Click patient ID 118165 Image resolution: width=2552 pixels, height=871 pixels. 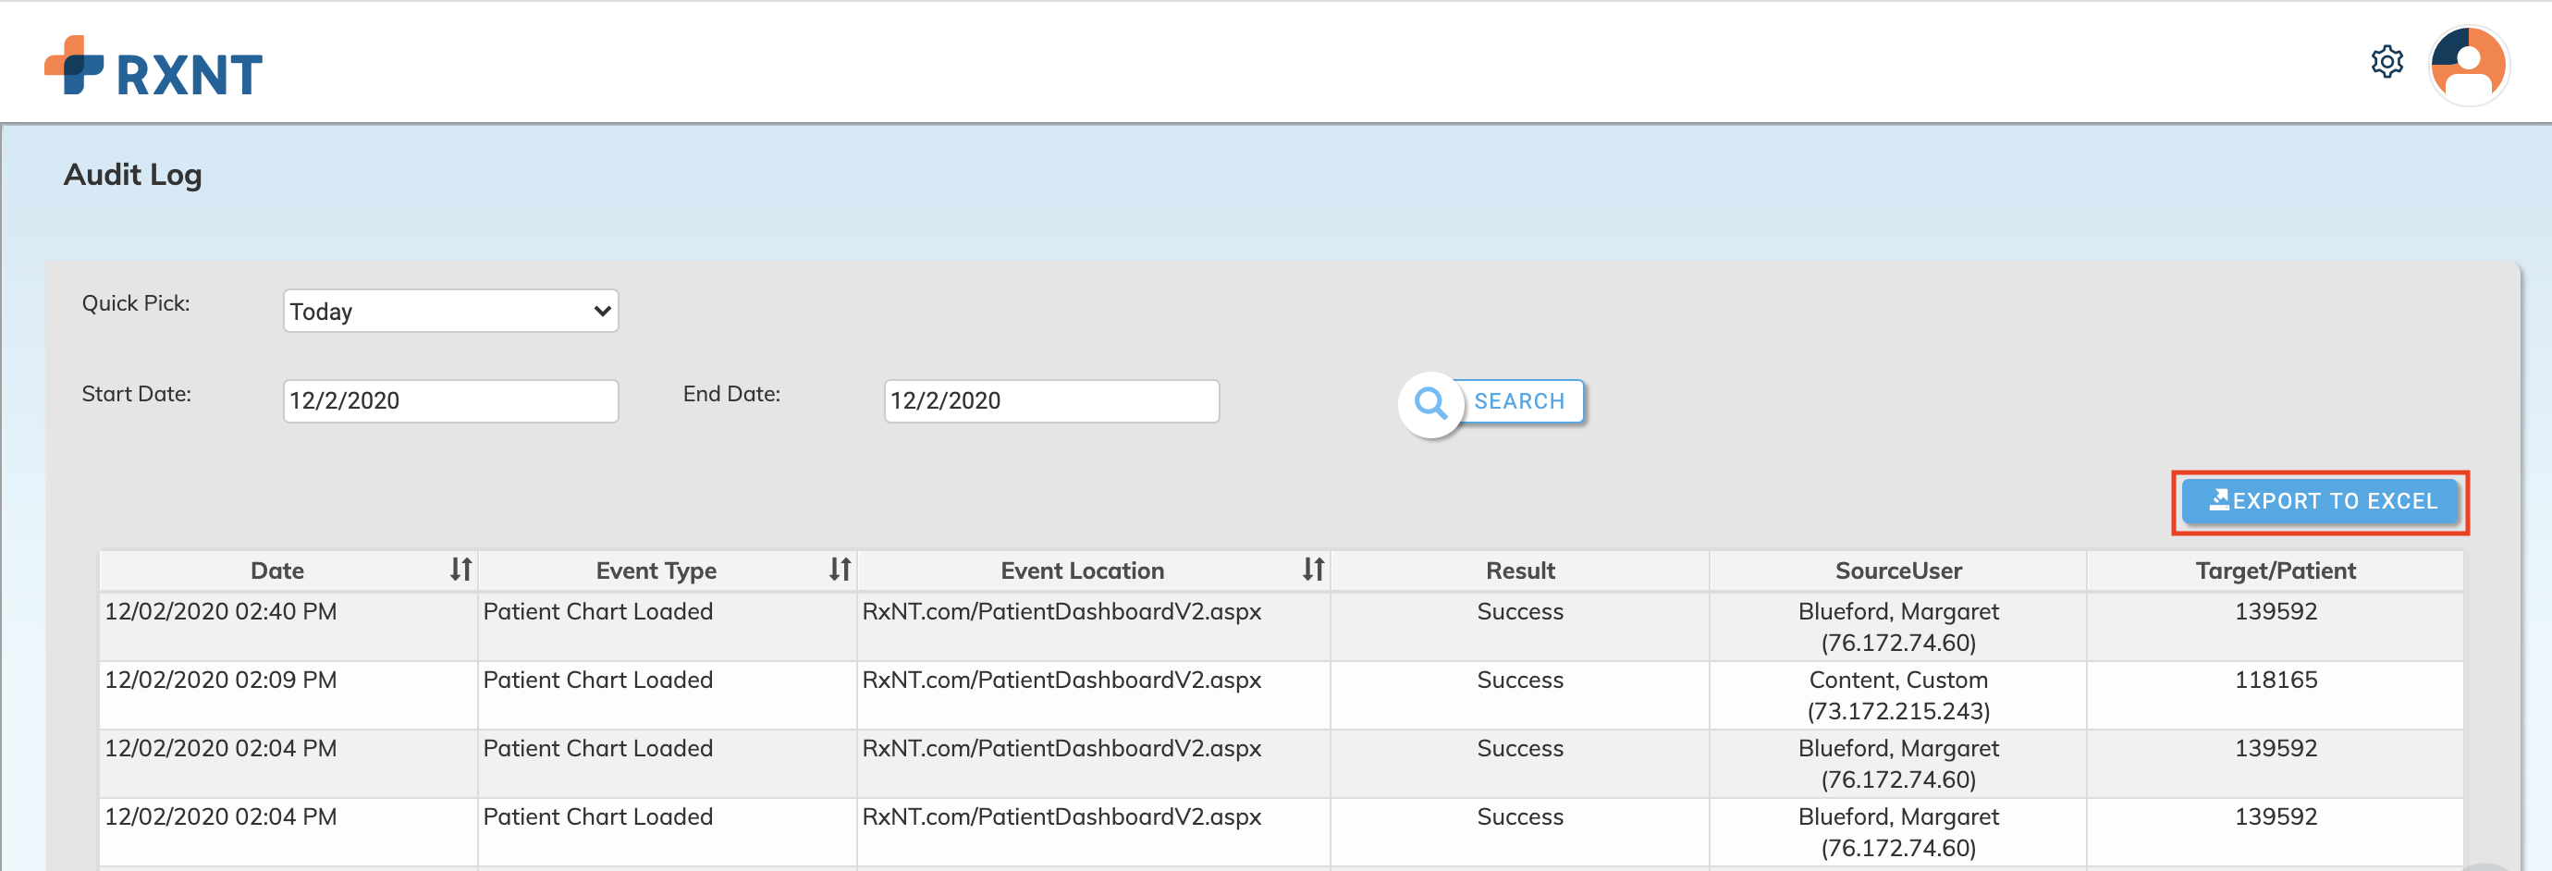[x=2275, y=680]
